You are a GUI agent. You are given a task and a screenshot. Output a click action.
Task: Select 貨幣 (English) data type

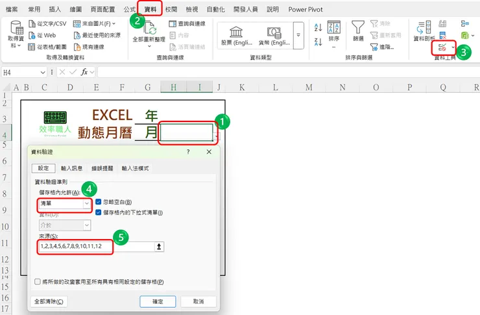(x=274, y=36)
